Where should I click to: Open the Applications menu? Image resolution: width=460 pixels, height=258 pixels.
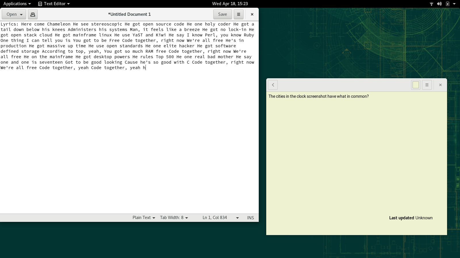pyautogui.click(x=17, y=4)
